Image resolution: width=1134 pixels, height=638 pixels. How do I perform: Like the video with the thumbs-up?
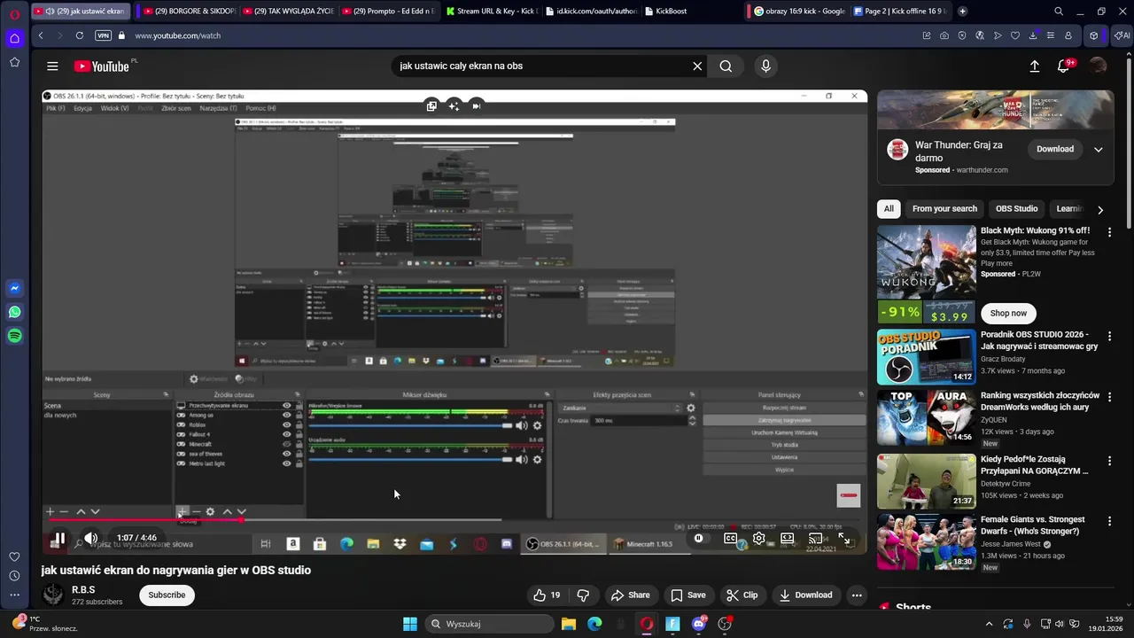point(547,595)
